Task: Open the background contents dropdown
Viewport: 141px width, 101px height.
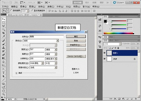Action: (x=56, y=67)
